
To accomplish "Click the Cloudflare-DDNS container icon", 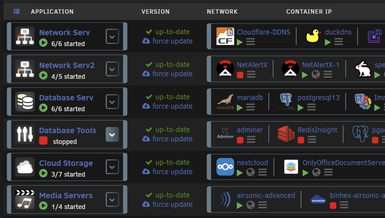I will point(225,36).
